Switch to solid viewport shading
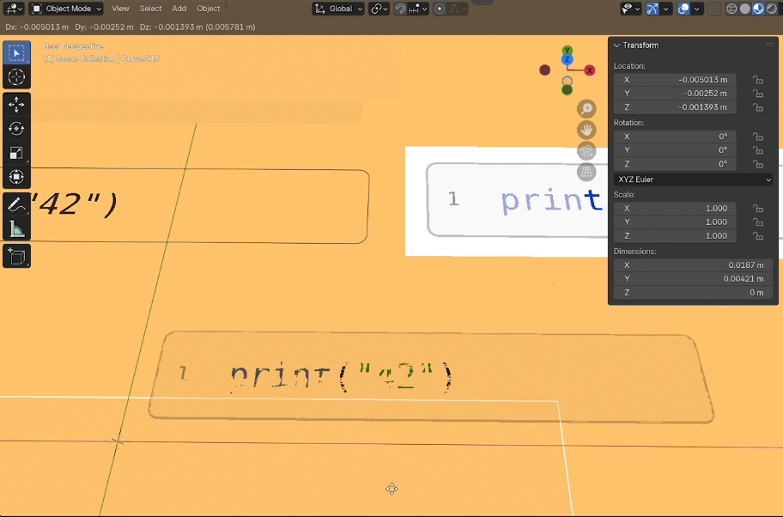Viewport: 783px width, 517px height. [x=744, y=9]
